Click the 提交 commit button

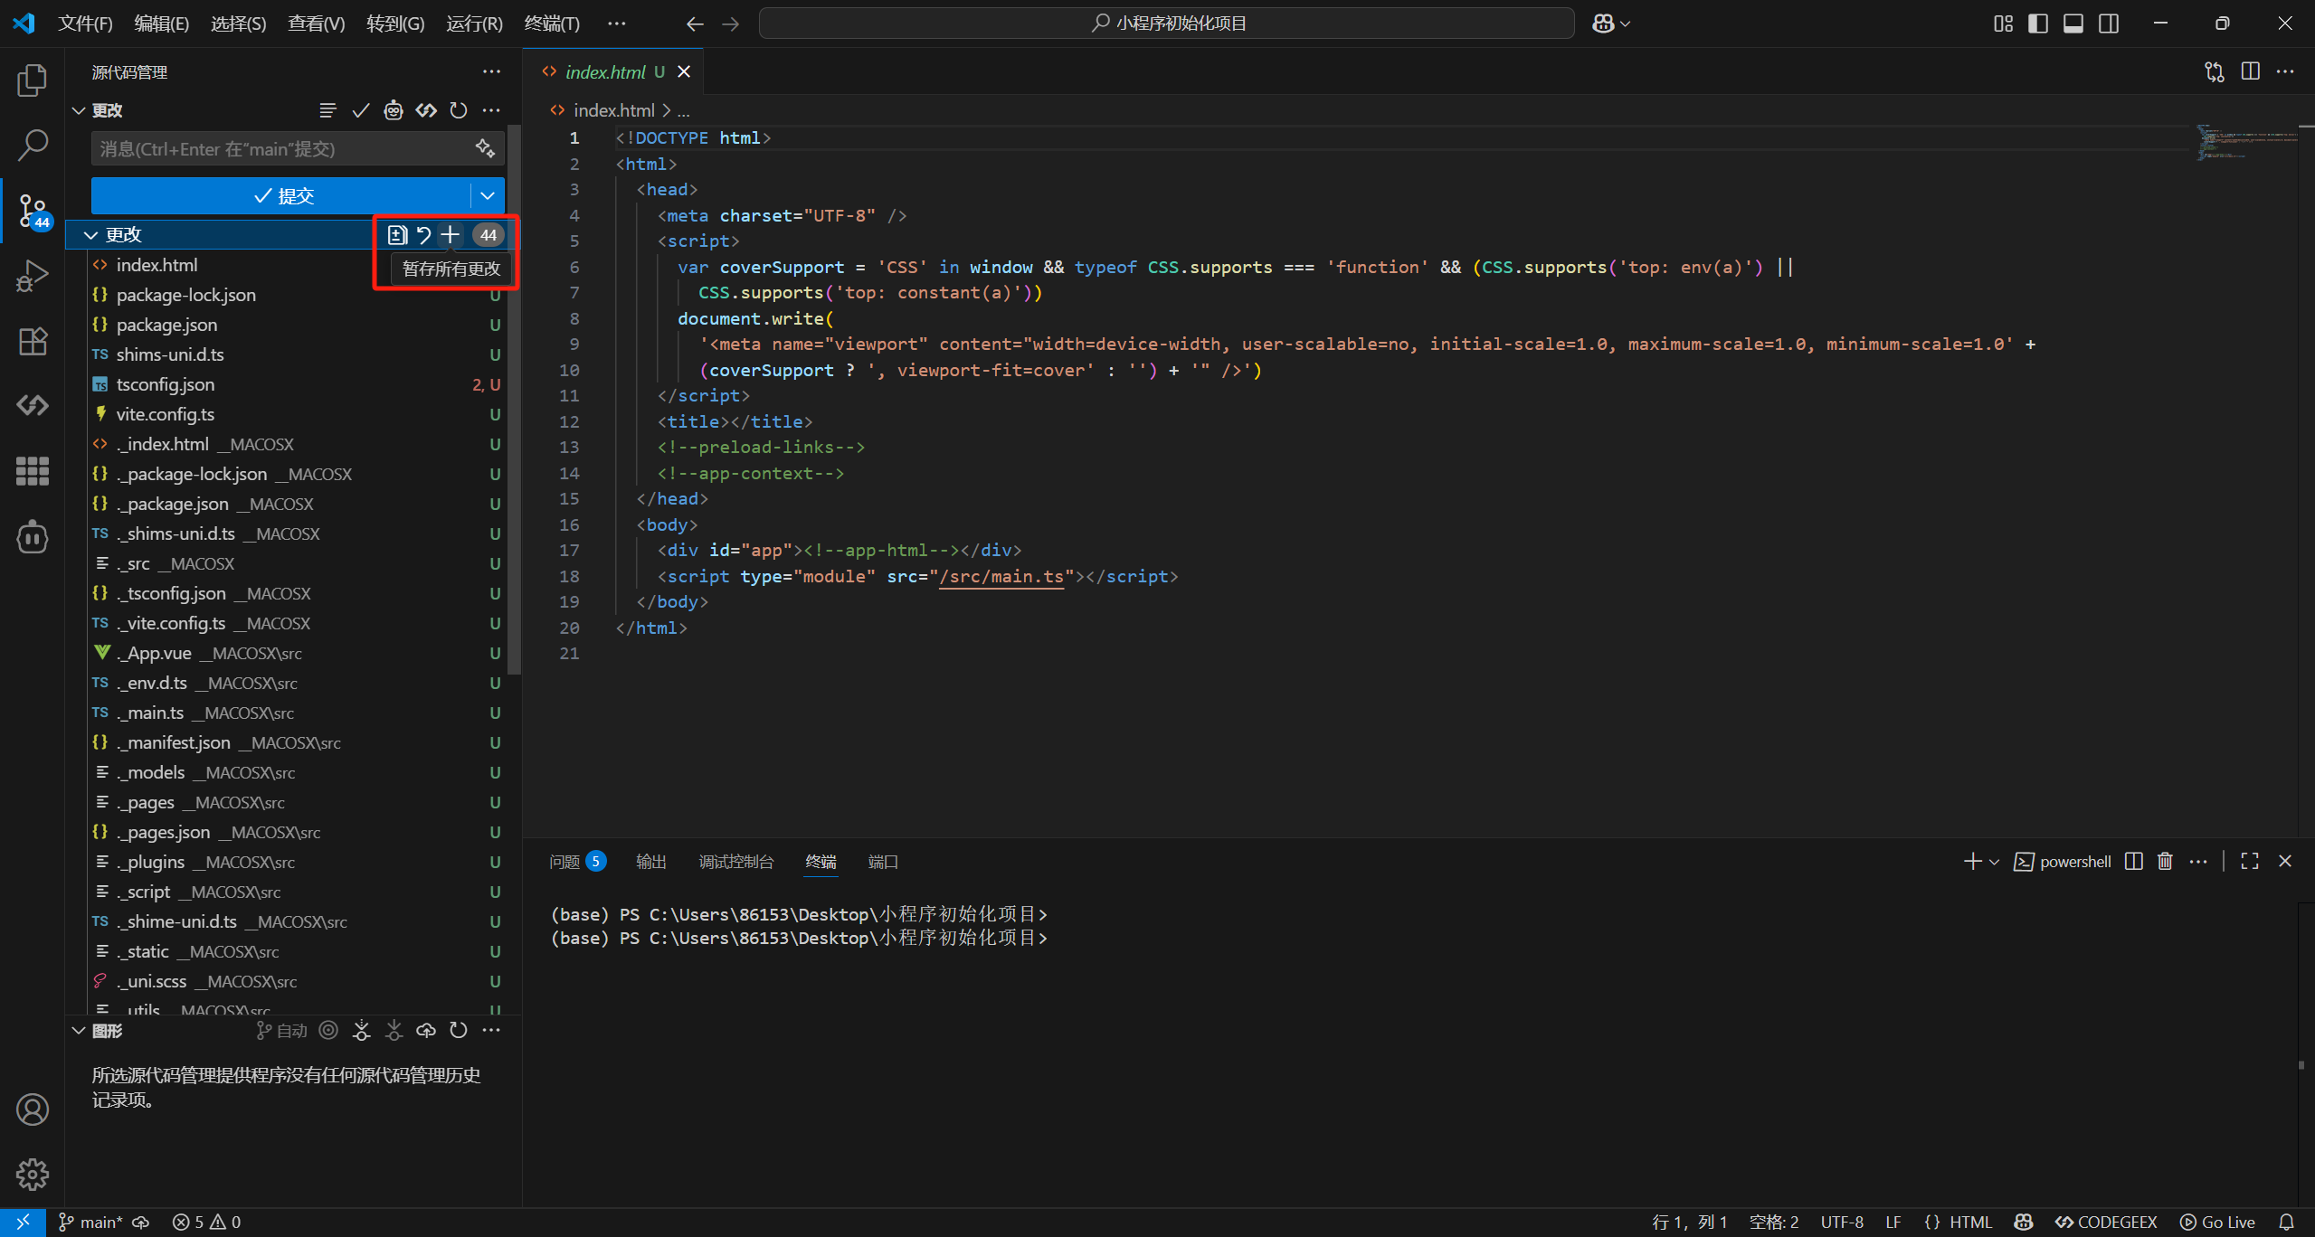[281, 196]
